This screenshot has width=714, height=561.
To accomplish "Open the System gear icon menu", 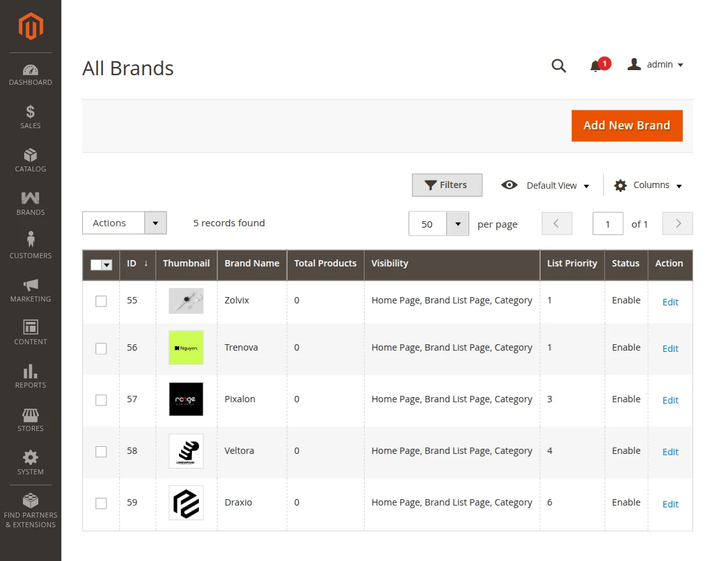I will pos(31,458).
